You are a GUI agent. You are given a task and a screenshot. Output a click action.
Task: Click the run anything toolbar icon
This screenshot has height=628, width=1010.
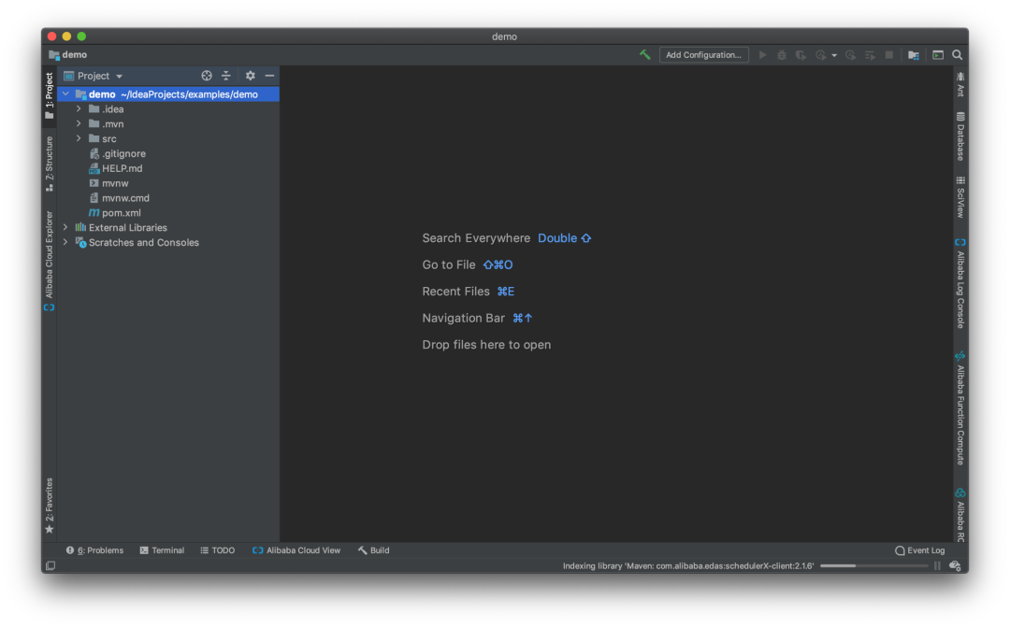coord(938,55)
